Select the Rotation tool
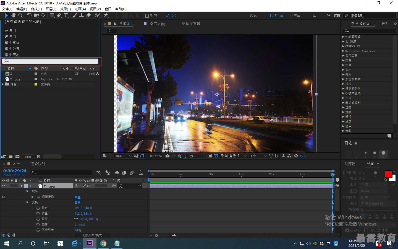The height and width of the screenshot is (249, 398). [29, 15]
